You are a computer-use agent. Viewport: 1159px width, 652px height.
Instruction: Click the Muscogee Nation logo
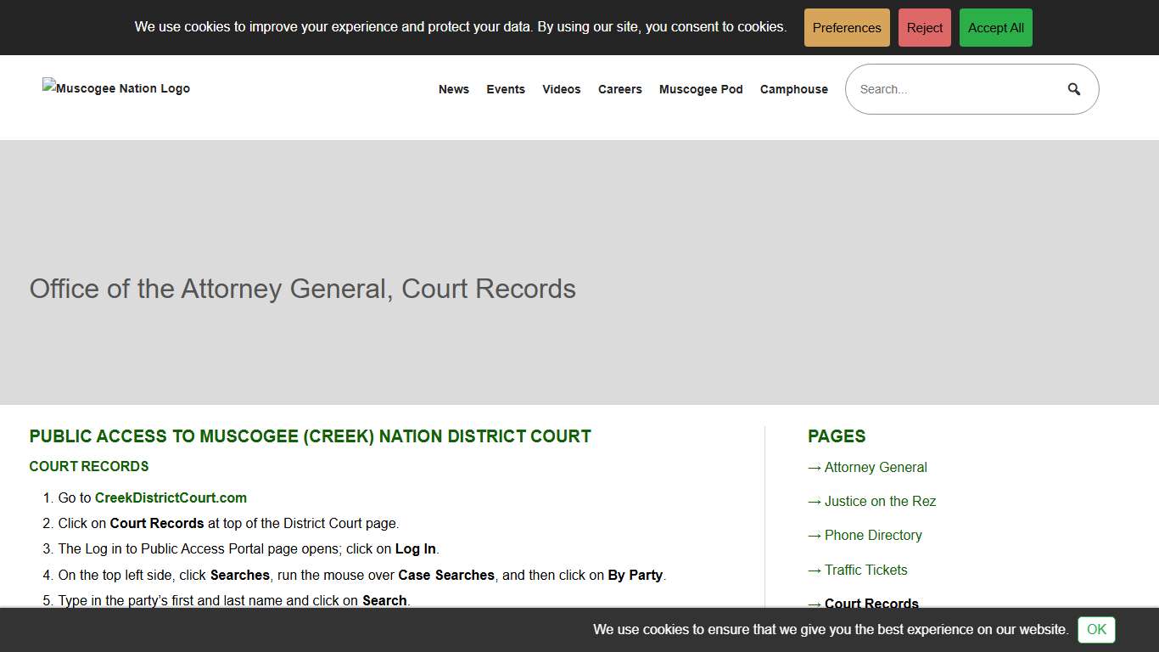(x=115, y=88)
